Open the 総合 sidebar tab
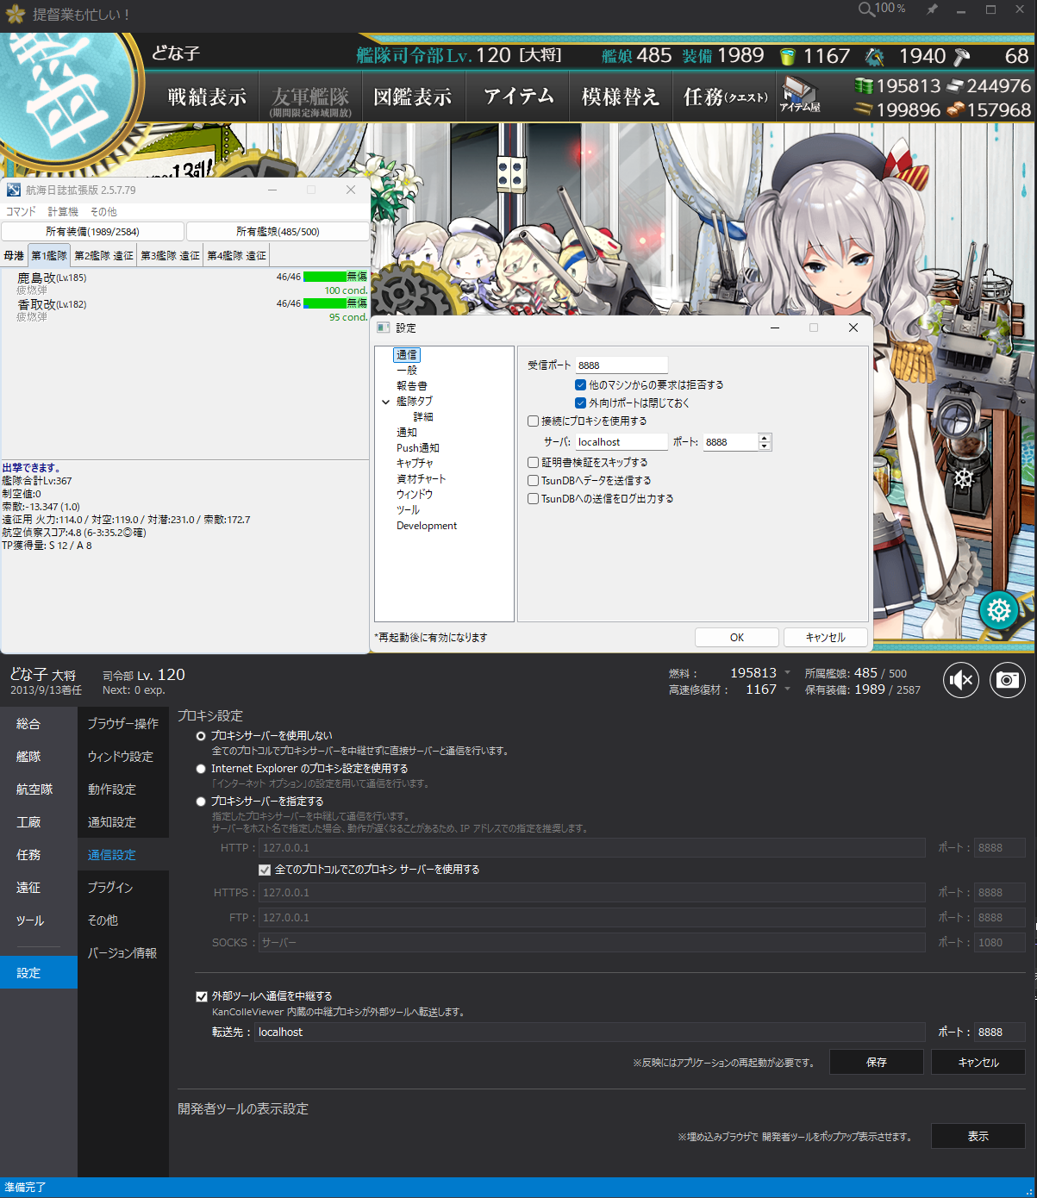The height and width of the screenshot is (1198, 1037). [39, 724]
